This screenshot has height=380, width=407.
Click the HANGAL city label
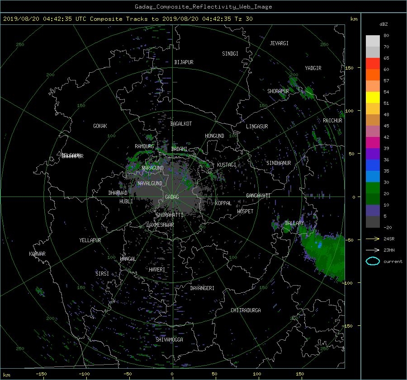tap(128, 259)
